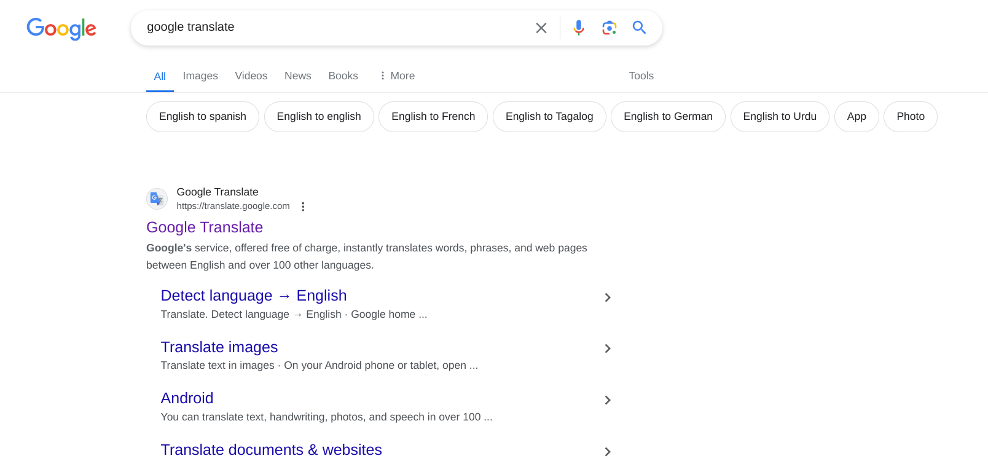
Task: Open the Android sitelink
Action: pos(187,398)
